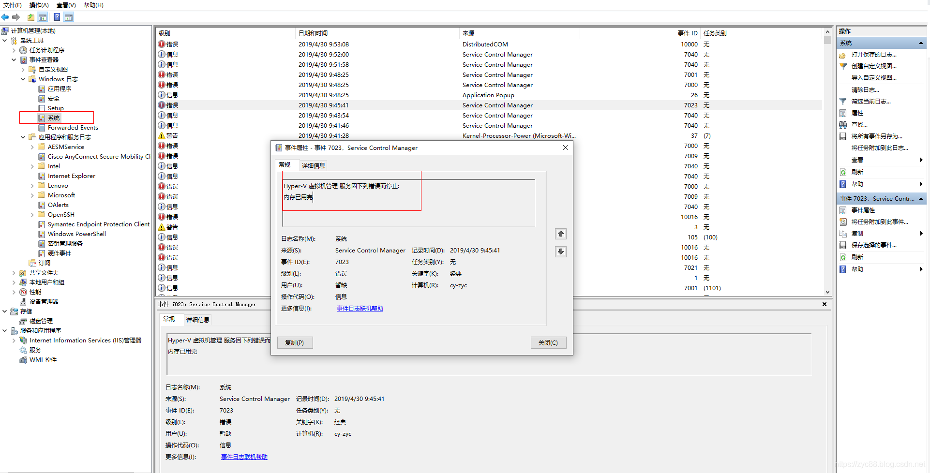
Task: Expand the 查看 submenu in actions pane
Action: pos(921,160)
